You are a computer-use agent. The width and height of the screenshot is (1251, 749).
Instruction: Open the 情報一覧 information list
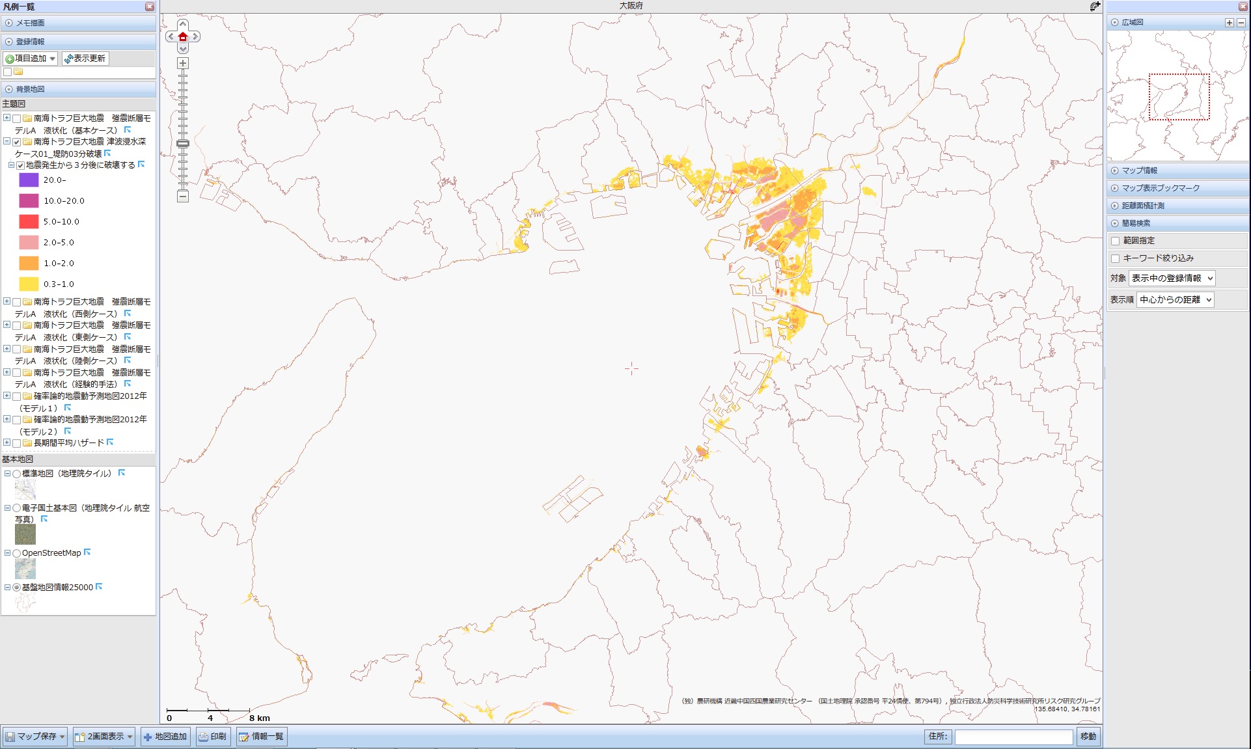pyautogui.click(x=260, y=737)
